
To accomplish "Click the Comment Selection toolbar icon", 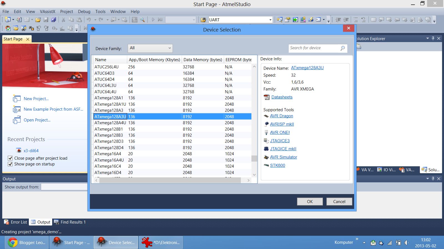I will pos(356,20).
